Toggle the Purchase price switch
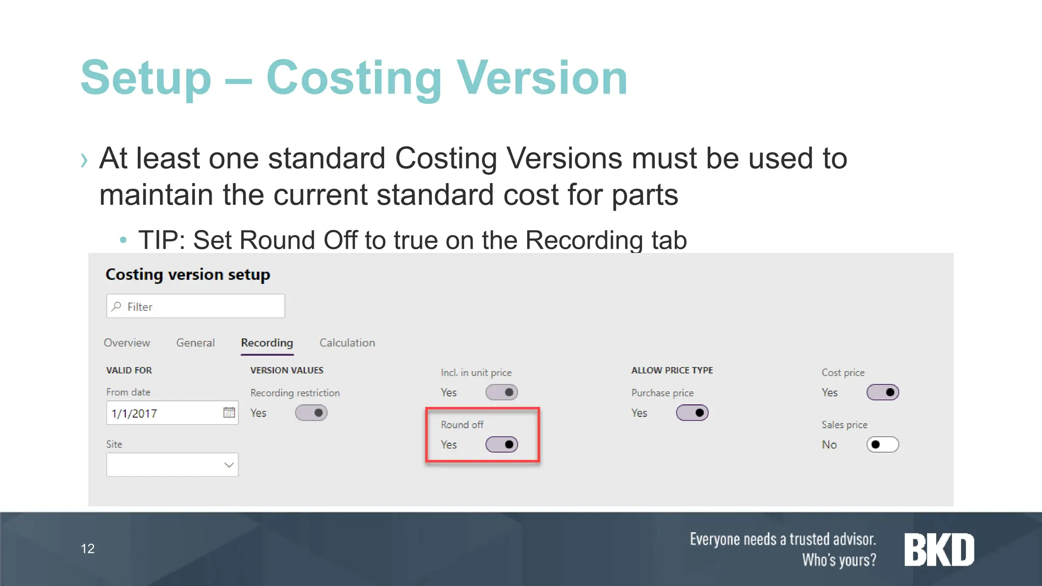Viewport: 1042px width, 586px height. [x=692, y=413]
